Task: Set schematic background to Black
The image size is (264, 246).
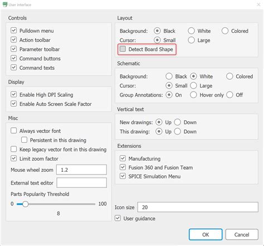Action: pyautogui.click(x=169, y=76)
